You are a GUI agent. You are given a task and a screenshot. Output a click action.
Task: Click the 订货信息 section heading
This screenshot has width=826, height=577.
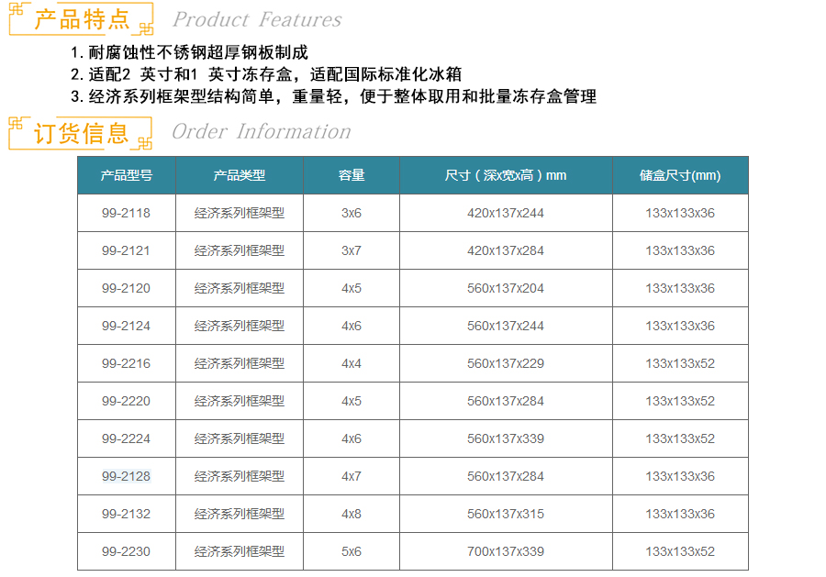point(82,133)
